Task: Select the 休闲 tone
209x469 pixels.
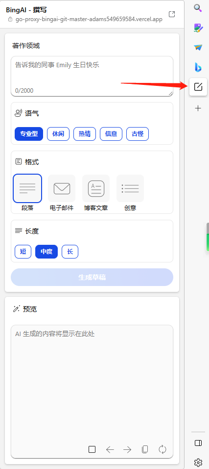Action: point(58,134)
